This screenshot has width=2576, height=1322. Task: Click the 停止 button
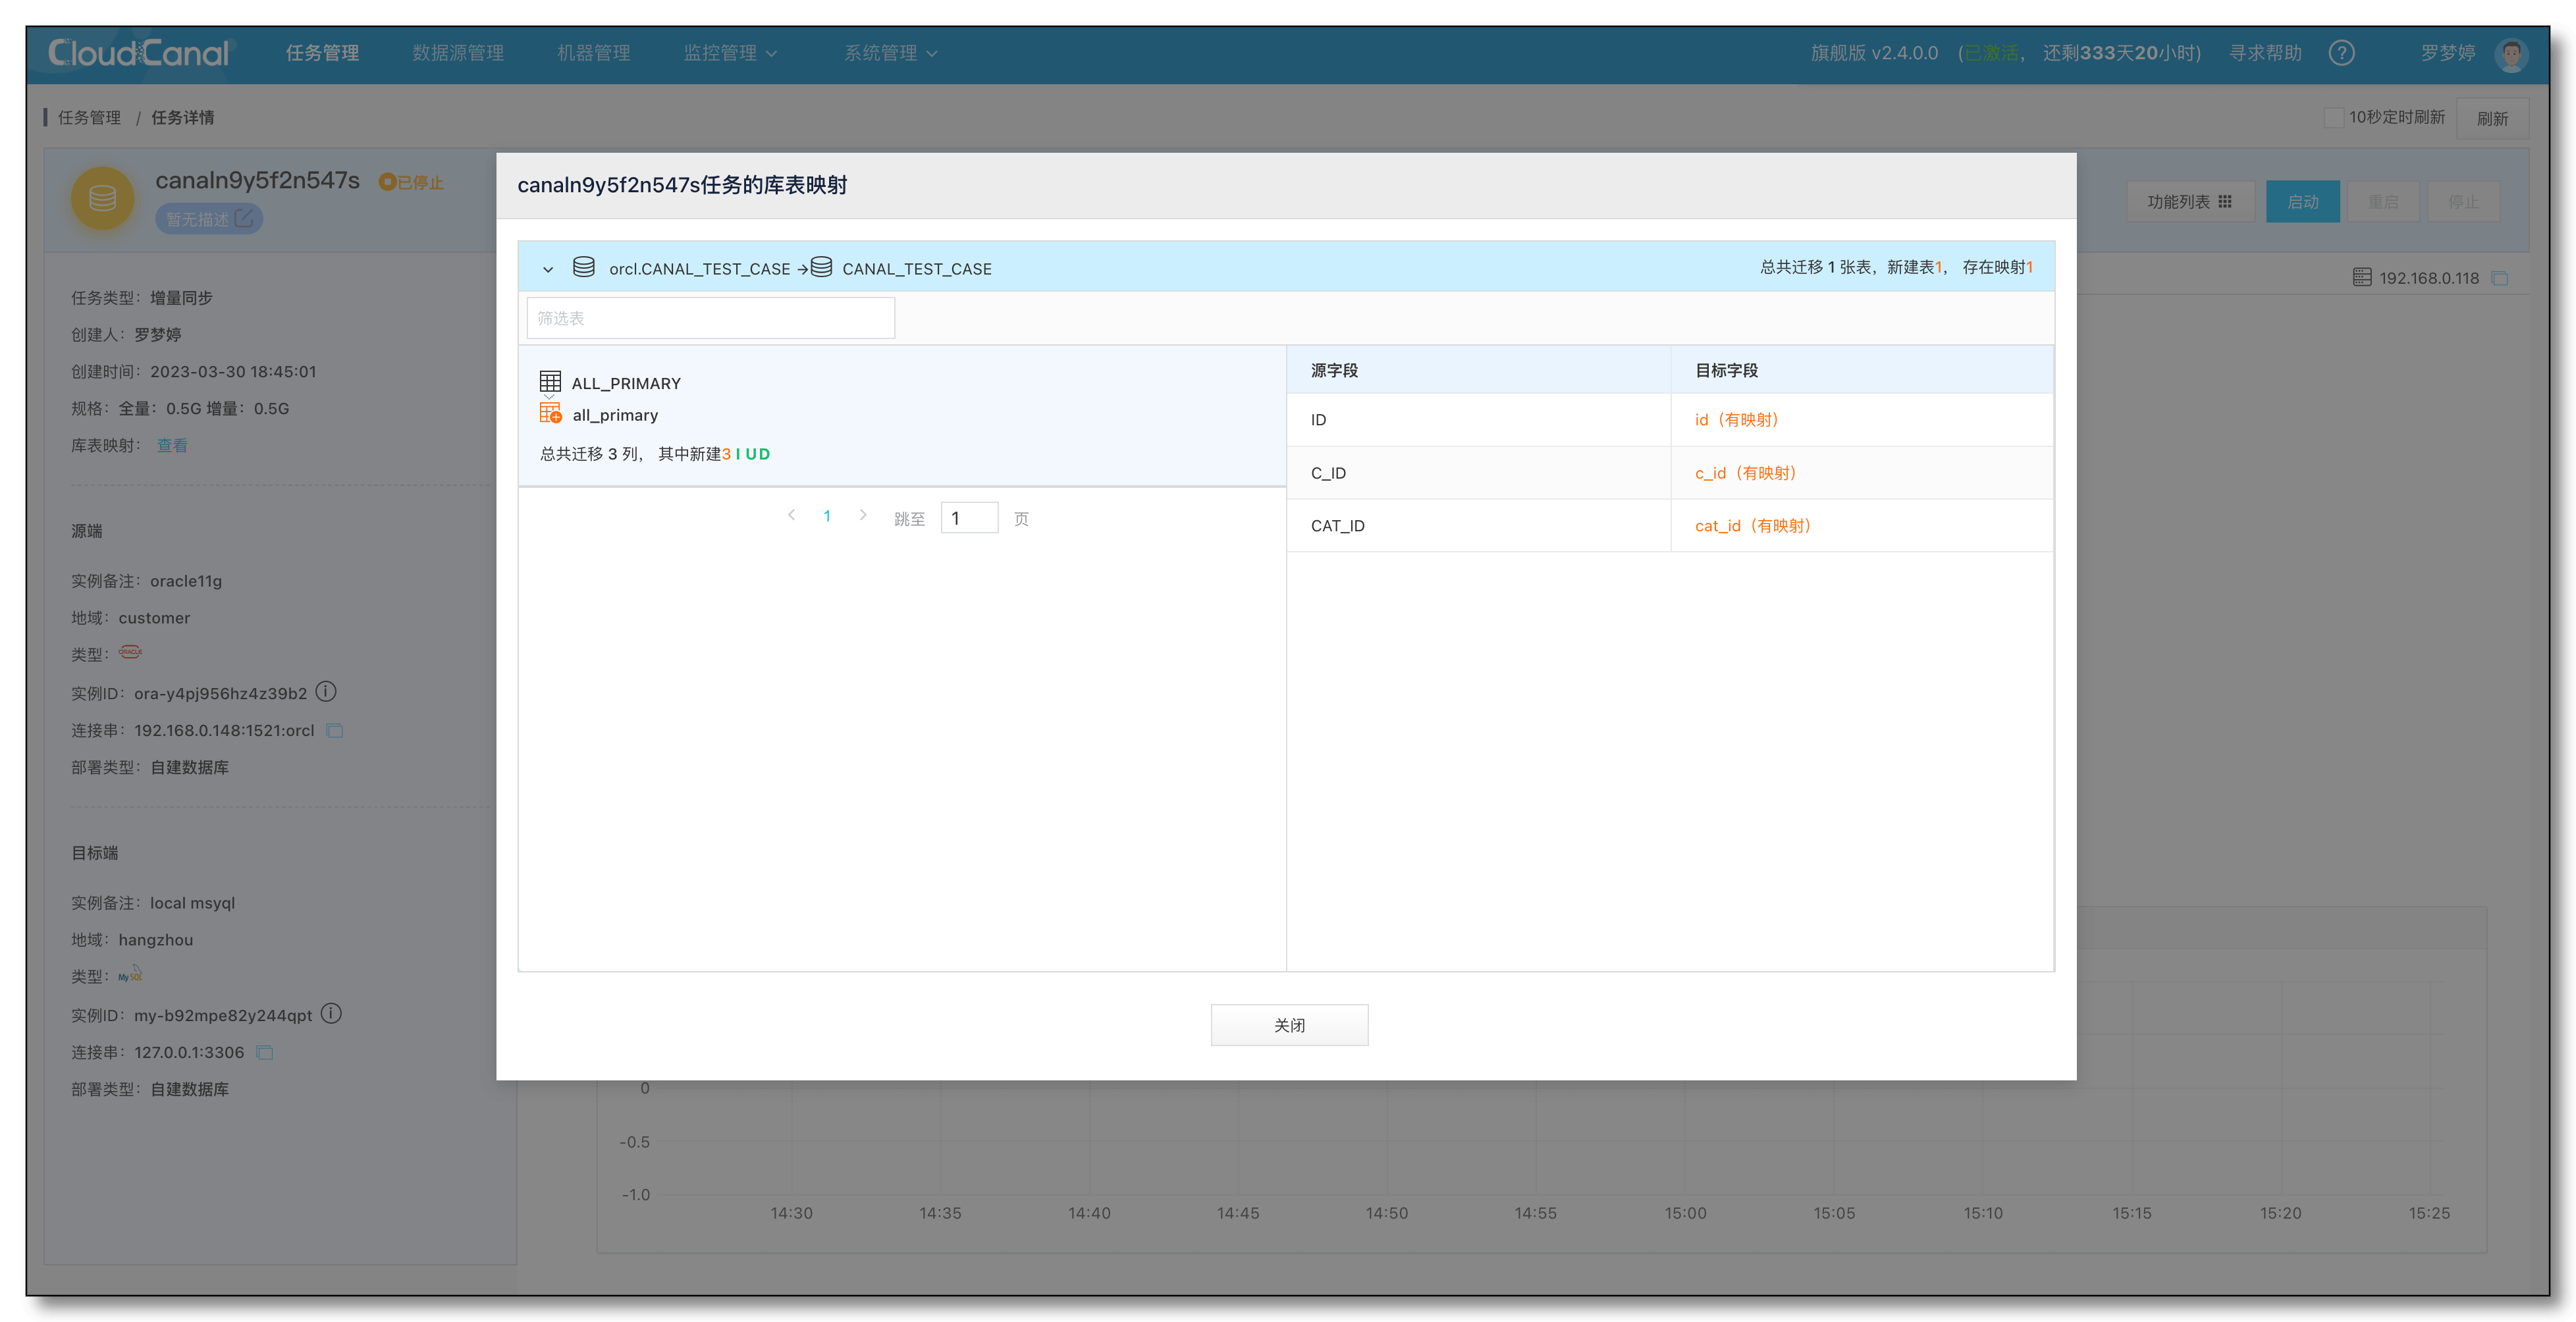[2463, 201]
